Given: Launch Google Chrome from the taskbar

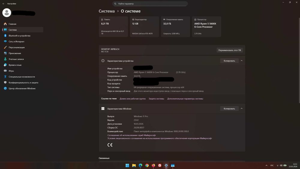Looking at the screenshot, I should pos(147,166).
